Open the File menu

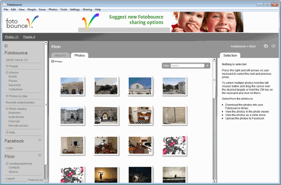point(6,9)
